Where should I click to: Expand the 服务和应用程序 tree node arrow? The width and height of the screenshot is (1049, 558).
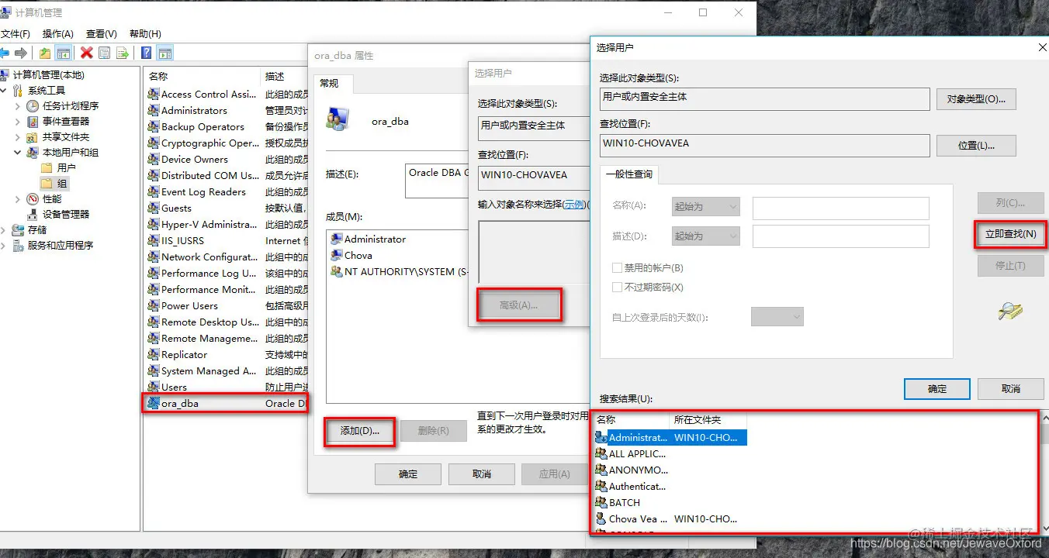(5, 246)
